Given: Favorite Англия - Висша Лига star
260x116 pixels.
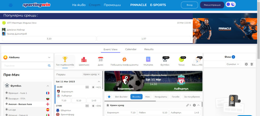Looking at the screenshot, I should [6, 104].
